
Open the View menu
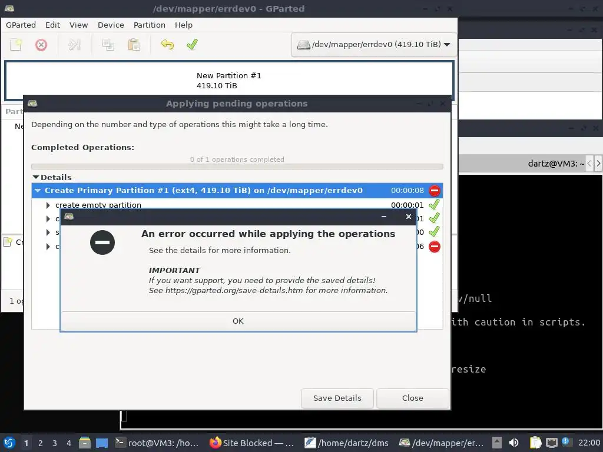click(x=78, y=25)
